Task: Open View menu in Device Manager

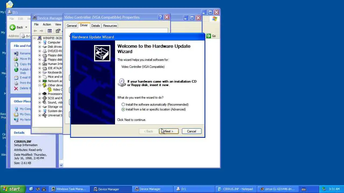Action: pyautogui.click(x=58, y=24)
